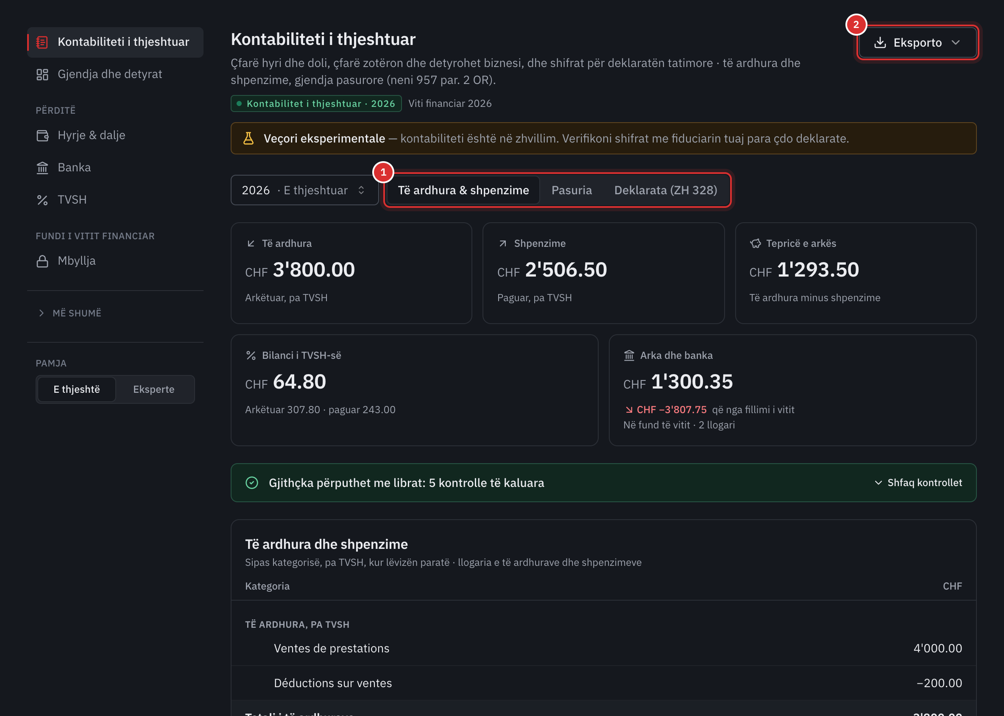Click the percent icon on Bilanci i TVSH-së
1004x716 pixels.
251,355
